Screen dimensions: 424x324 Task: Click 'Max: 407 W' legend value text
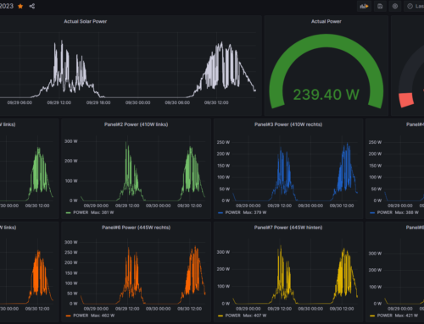254,316
